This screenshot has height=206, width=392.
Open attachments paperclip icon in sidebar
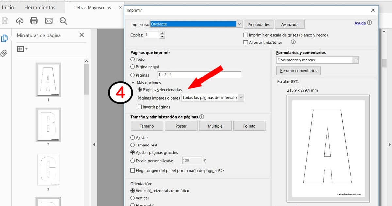[4, 53]
